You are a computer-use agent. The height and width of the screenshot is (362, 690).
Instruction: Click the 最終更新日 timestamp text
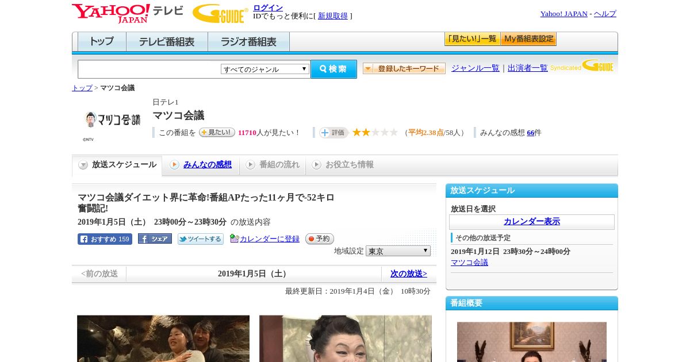point(358,291)
